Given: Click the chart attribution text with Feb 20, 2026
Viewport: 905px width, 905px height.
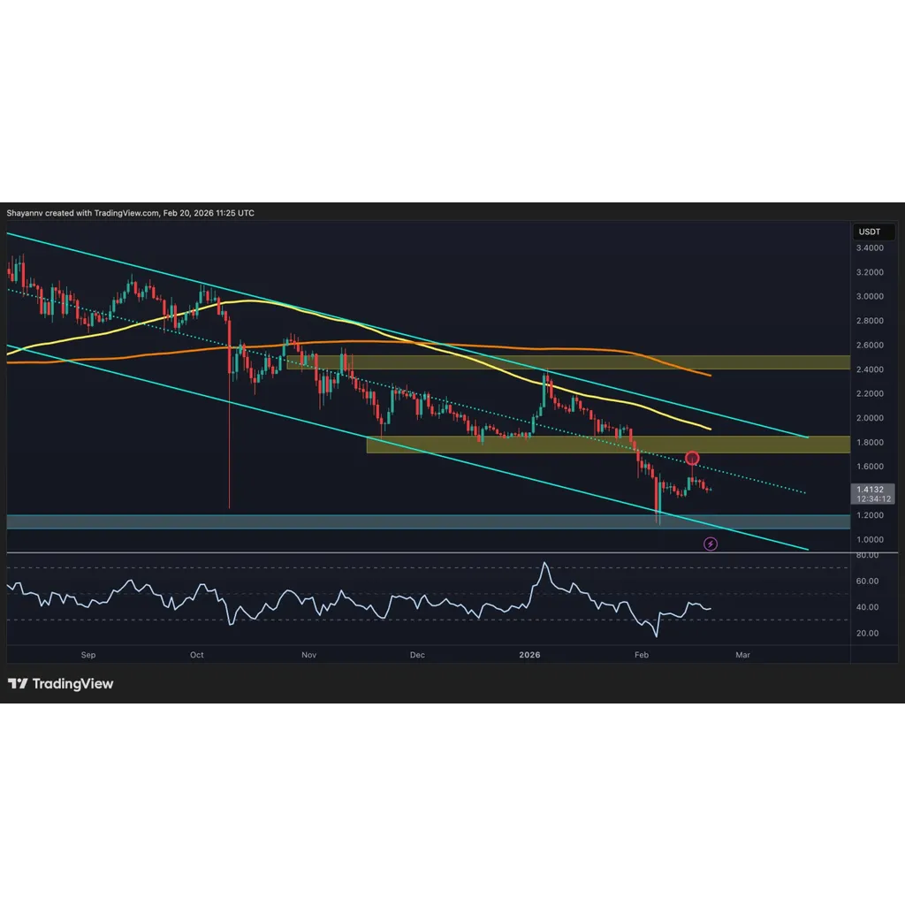Looking at the screenshot, I should click(131, 213).
